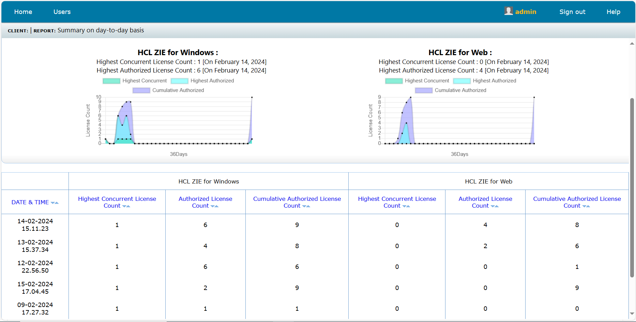Toggle Highest Authorized legend swatch in Windows chart
Screen dimensions: 636x322
(180, 81)
